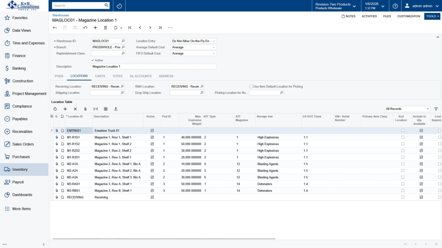This screenshot has width=442, height=248.
Task: Uncheck Active for the M1-R1S1 location
Action: coord(152,137)
